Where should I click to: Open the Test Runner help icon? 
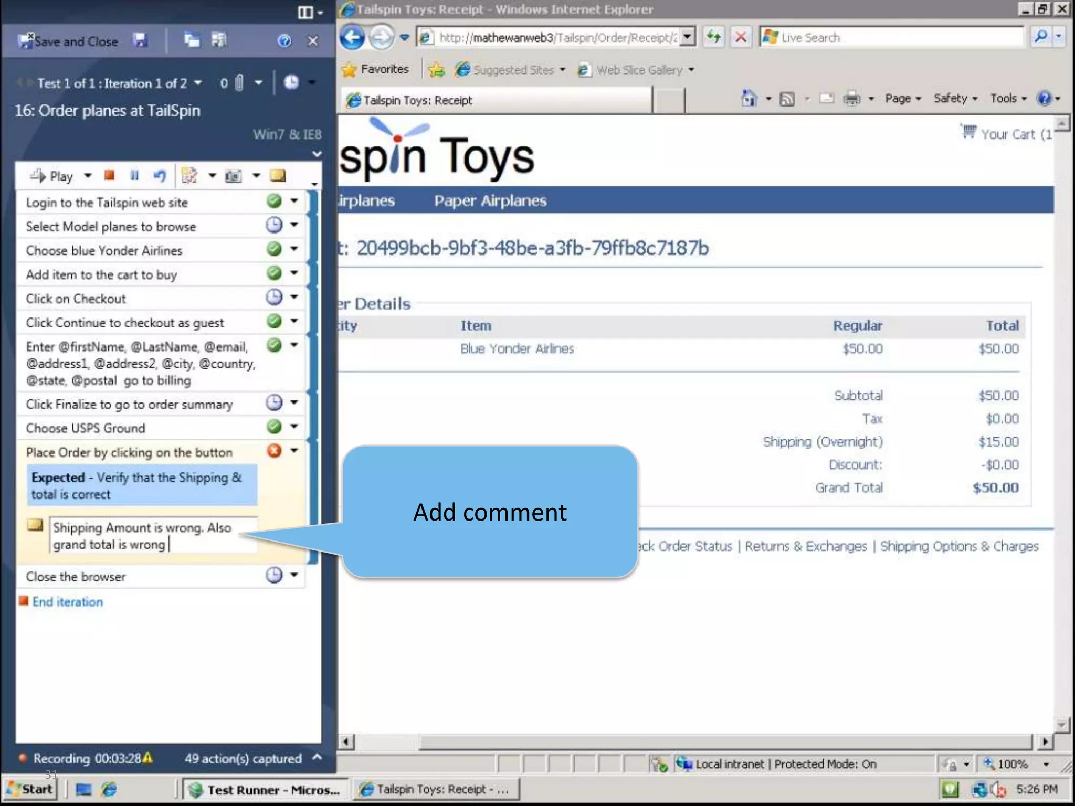tap(284, 40)
